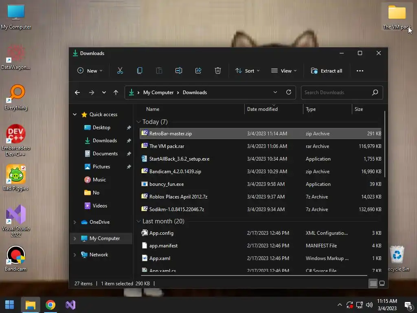Collapse the Today (7) group
This screenshot has width=417, height=313.
[x=138, y=122]
